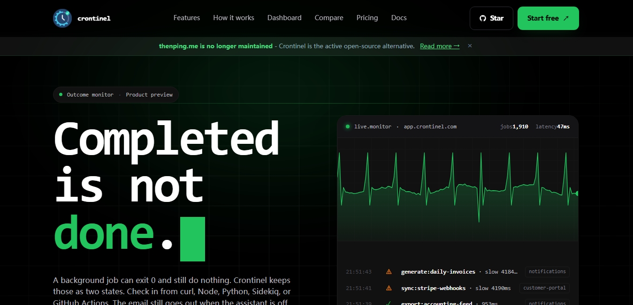Open the Docs nav link
Viewport: 633px width, 305px height.
[x=399, y=18]
